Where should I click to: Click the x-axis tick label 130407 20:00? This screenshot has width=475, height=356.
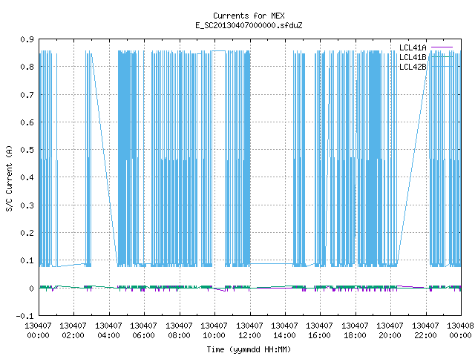[390, 331]
